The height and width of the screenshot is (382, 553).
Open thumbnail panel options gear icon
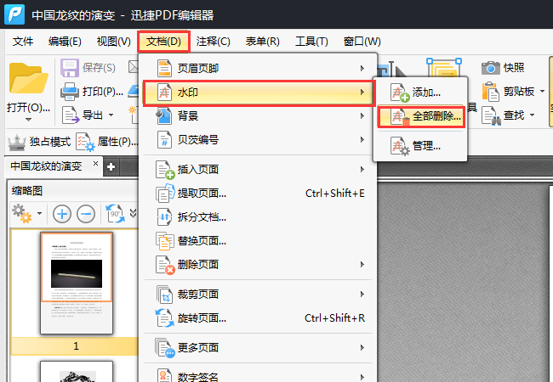[22, 214]
